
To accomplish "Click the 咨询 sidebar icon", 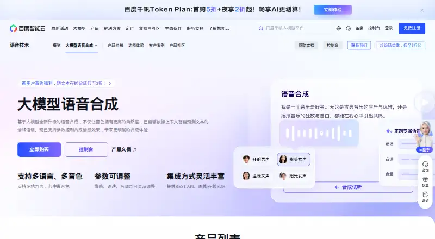I will [425, 167].
